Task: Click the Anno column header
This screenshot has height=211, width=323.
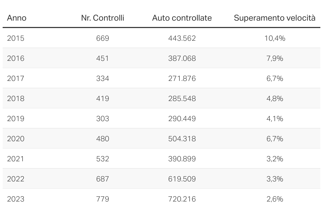Action: 17,18
